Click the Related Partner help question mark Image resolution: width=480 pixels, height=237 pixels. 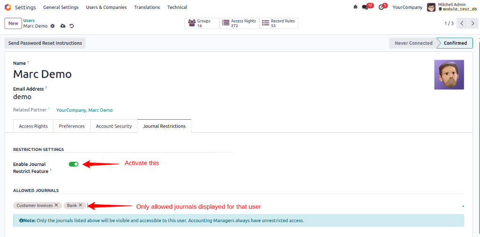[x=49, y=109]
